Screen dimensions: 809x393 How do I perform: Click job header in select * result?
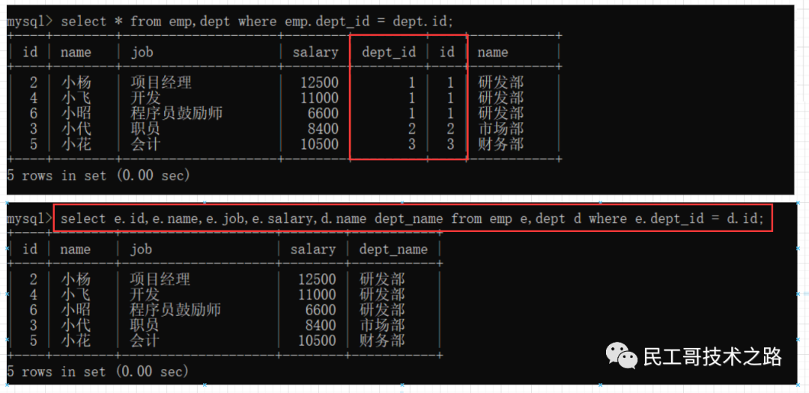(142, 52)
